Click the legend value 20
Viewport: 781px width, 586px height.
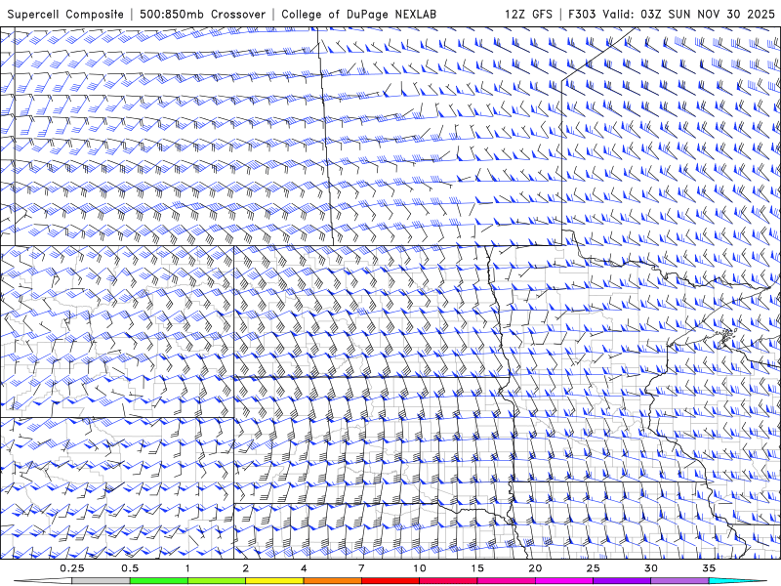point(535,568)
